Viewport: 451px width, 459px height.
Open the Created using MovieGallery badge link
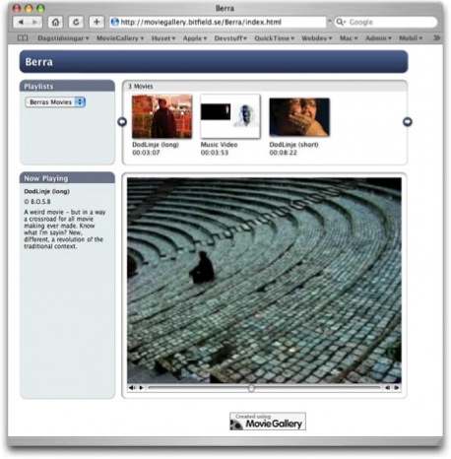[x=268, y=422]
